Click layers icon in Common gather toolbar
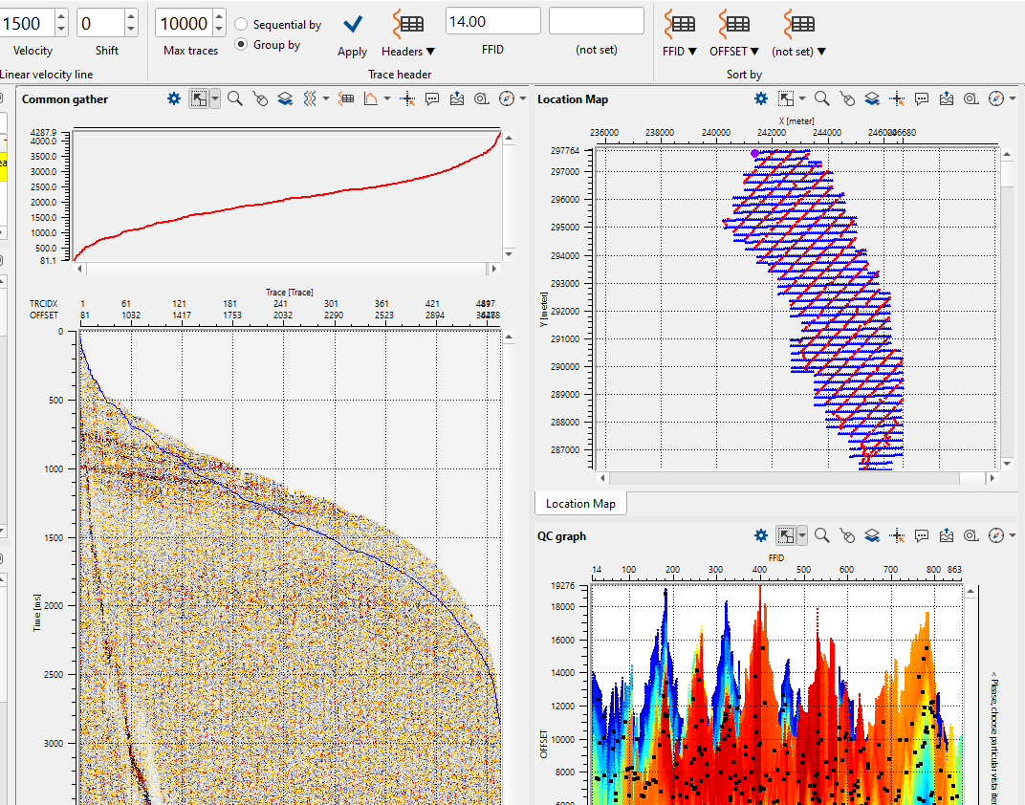Image resolution: width=1025 pixels, height=805 pixels. pyautogui.click(x=285, y=98)
